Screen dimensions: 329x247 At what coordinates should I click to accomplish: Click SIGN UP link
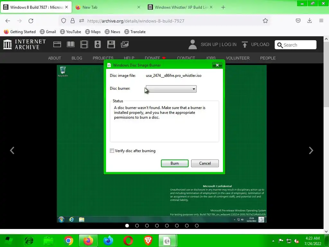click(209, 44)
